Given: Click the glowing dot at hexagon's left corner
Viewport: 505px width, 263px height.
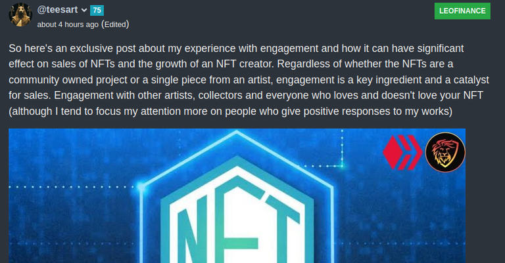Looking at the screenshot, I should pyautogui.click(x=141, y=186).
